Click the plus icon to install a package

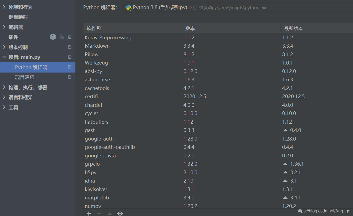89,213
